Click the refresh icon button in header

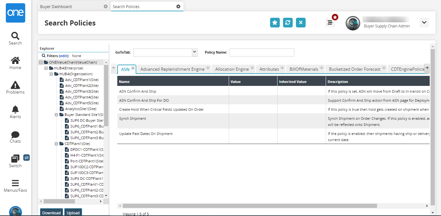288,23
